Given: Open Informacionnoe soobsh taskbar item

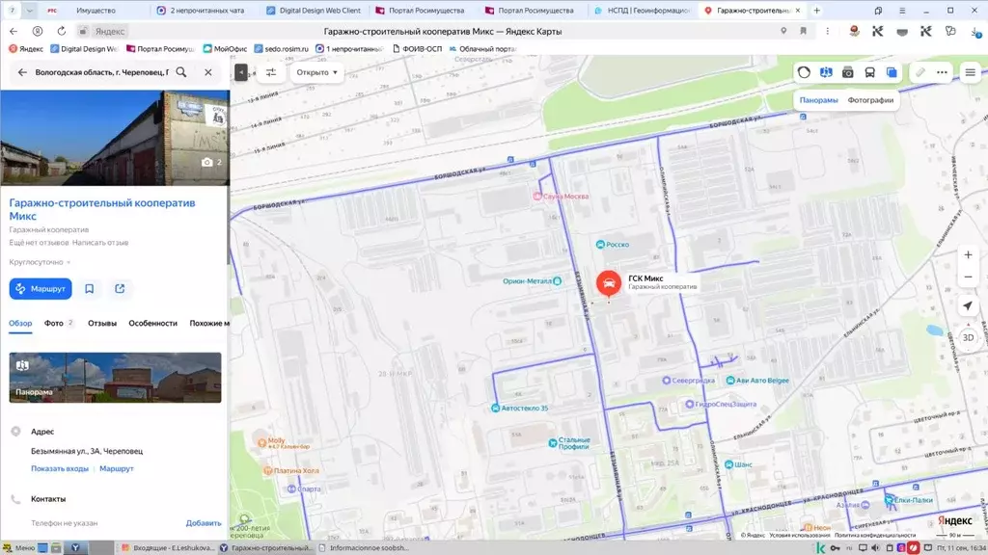Looking at the screenshot, I should (x=364, y=548).
